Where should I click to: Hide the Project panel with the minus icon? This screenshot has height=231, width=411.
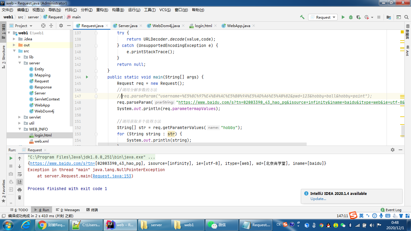tap(69, 26)
